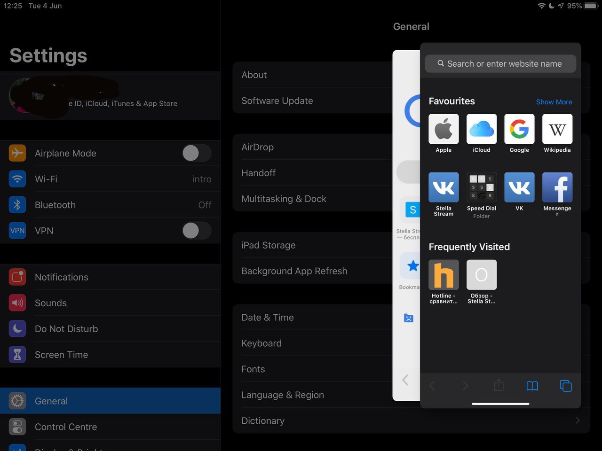
Task: Tap back chevron on the rear Slide Over card
Action: pos(405,380)
